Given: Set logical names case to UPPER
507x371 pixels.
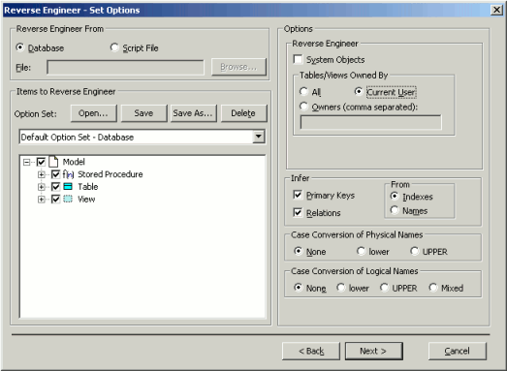Looking at the screenshot, I should click(384, 288).
